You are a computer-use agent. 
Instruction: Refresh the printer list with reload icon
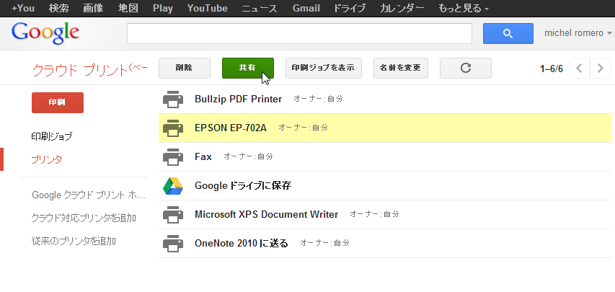click(x=466, y=68)
